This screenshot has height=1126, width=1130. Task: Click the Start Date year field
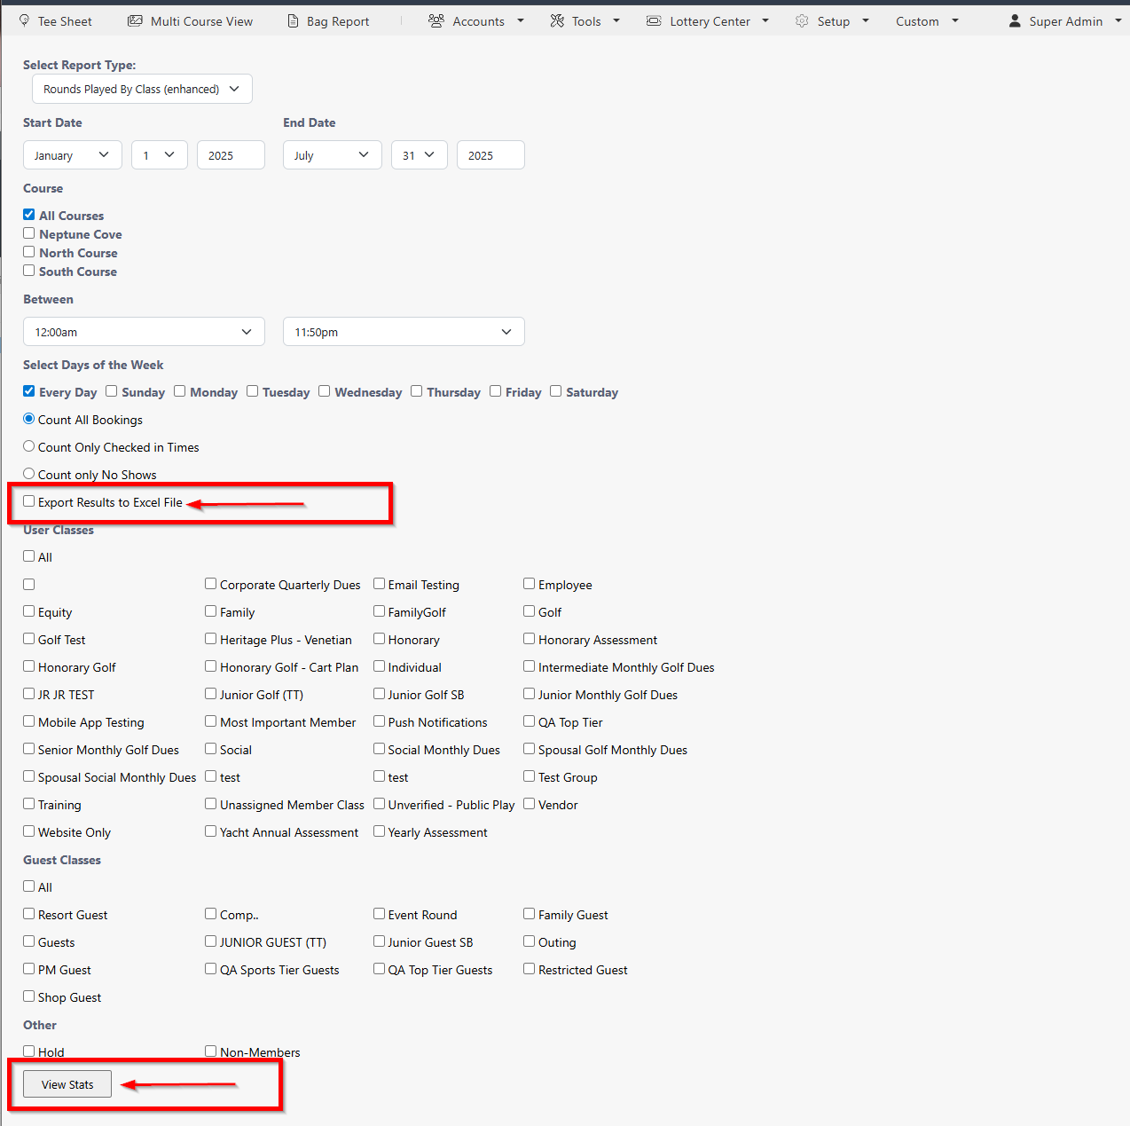(x=231, y=155)
